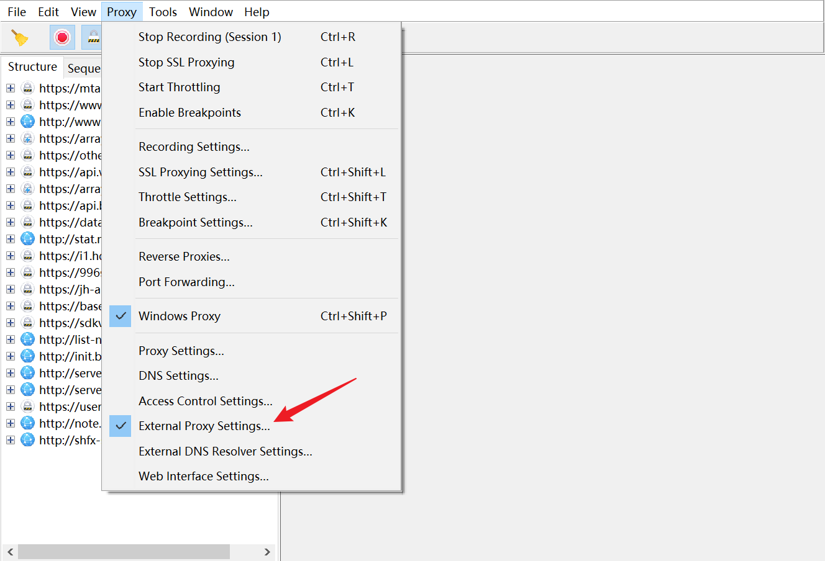The width and height of the screenshot is (825, 561).
Task: Click the horizontal scrollbar thumb
Action: click(124, 552)
